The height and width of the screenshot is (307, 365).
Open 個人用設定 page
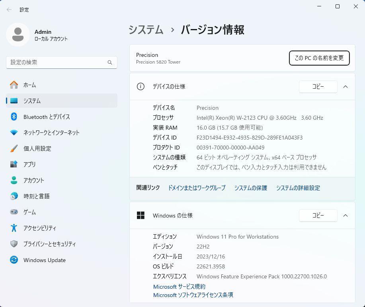coord(62,148)
